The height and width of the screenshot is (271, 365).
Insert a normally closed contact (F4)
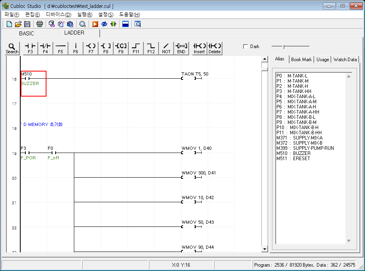(x=45, y=48)
